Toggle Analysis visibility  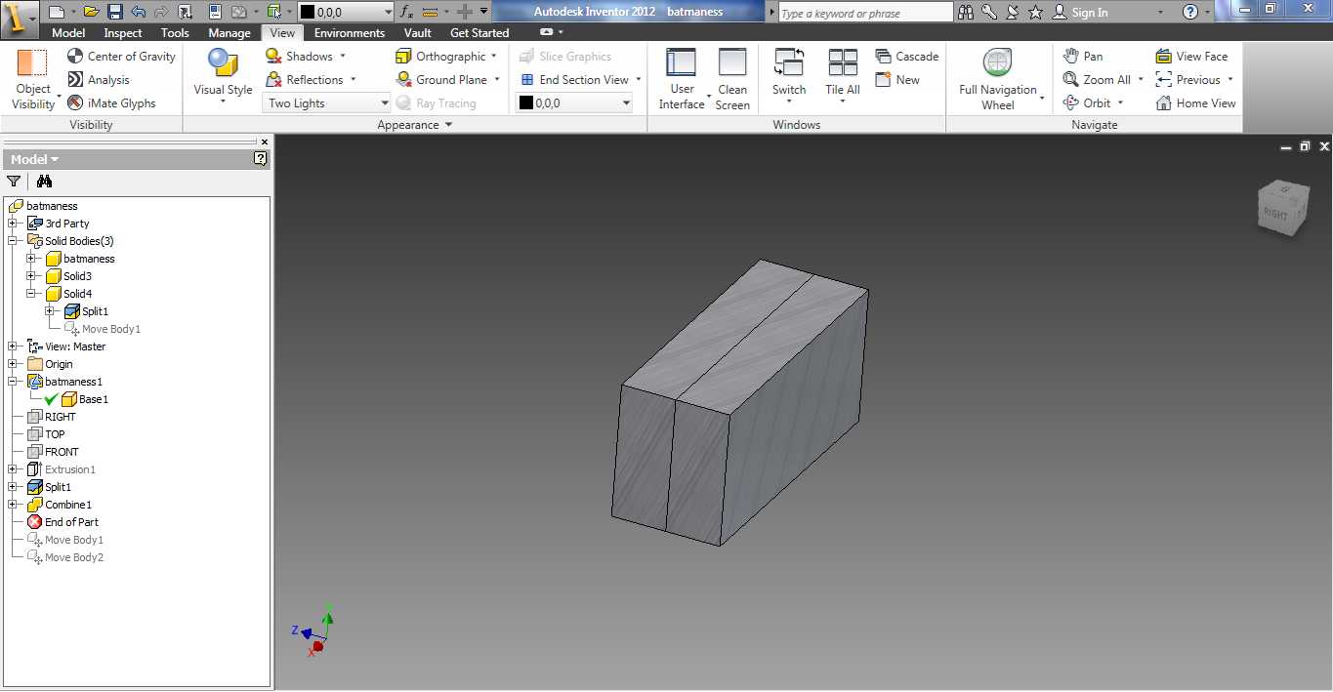(98, 79)
